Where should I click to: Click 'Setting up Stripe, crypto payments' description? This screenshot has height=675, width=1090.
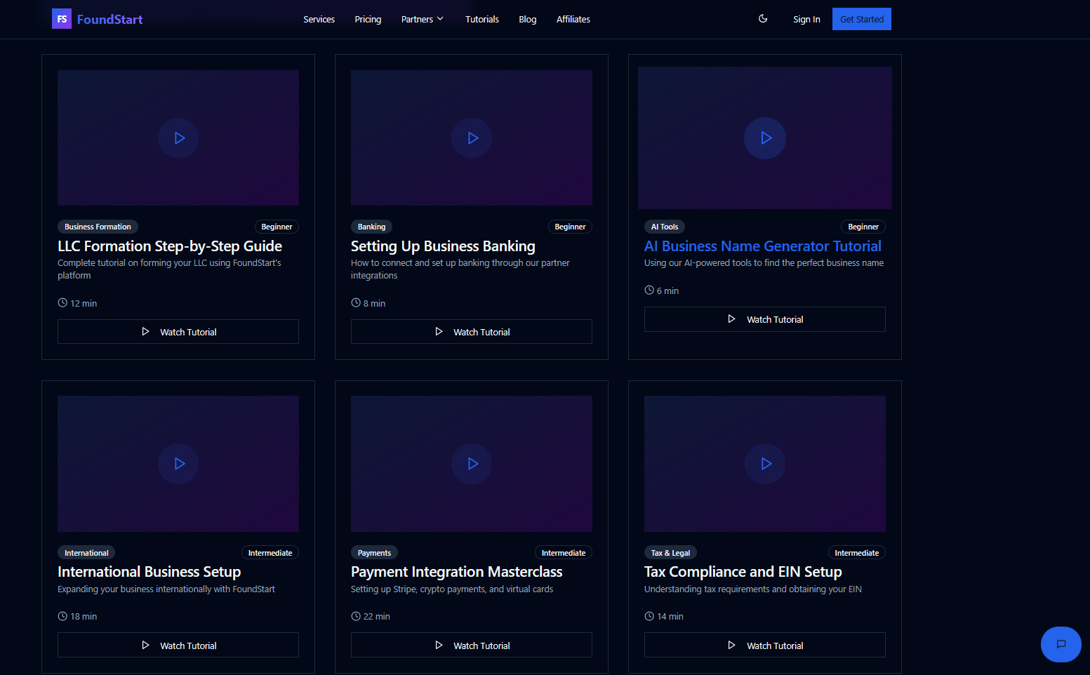(x=452, y=589)
